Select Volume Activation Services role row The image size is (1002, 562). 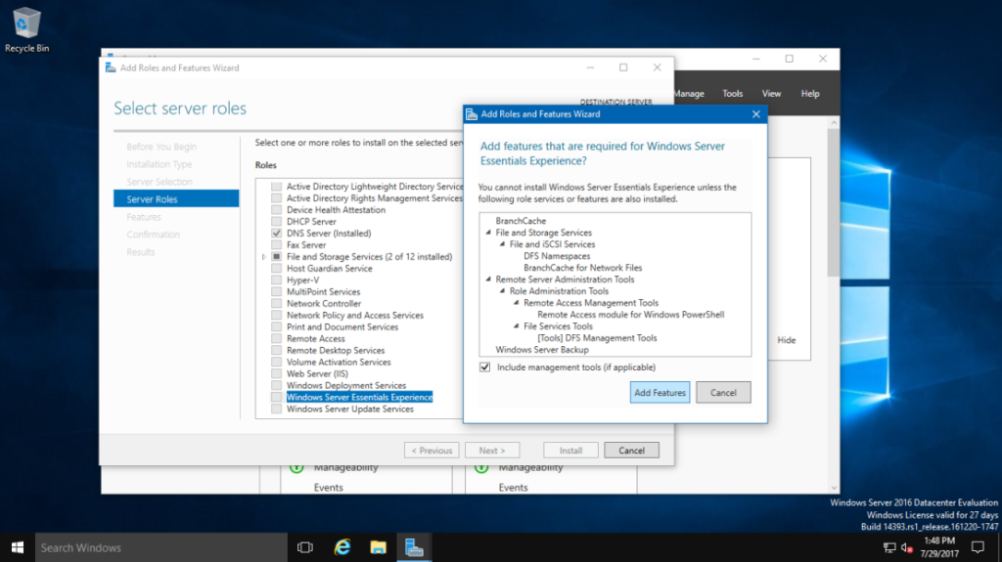[339, 362]
